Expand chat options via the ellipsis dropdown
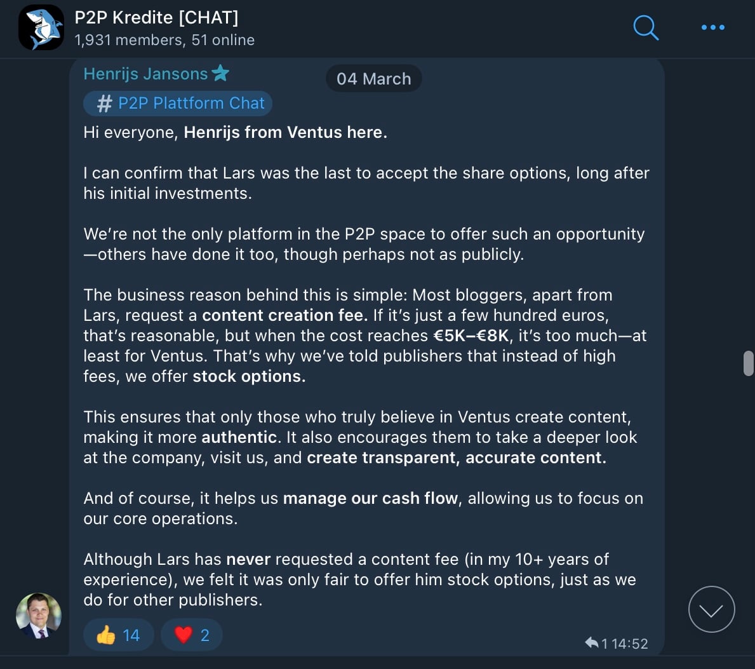This screenshot has width=755, height=669. 712,28
